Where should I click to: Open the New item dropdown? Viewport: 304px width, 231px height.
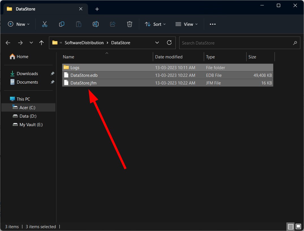[19, 24]
